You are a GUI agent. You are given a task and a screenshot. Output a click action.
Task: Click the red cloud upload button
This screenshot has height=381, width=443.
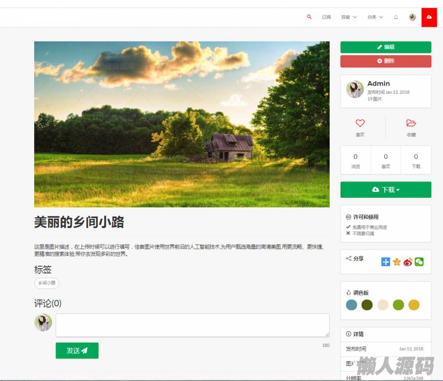[429, 17]
